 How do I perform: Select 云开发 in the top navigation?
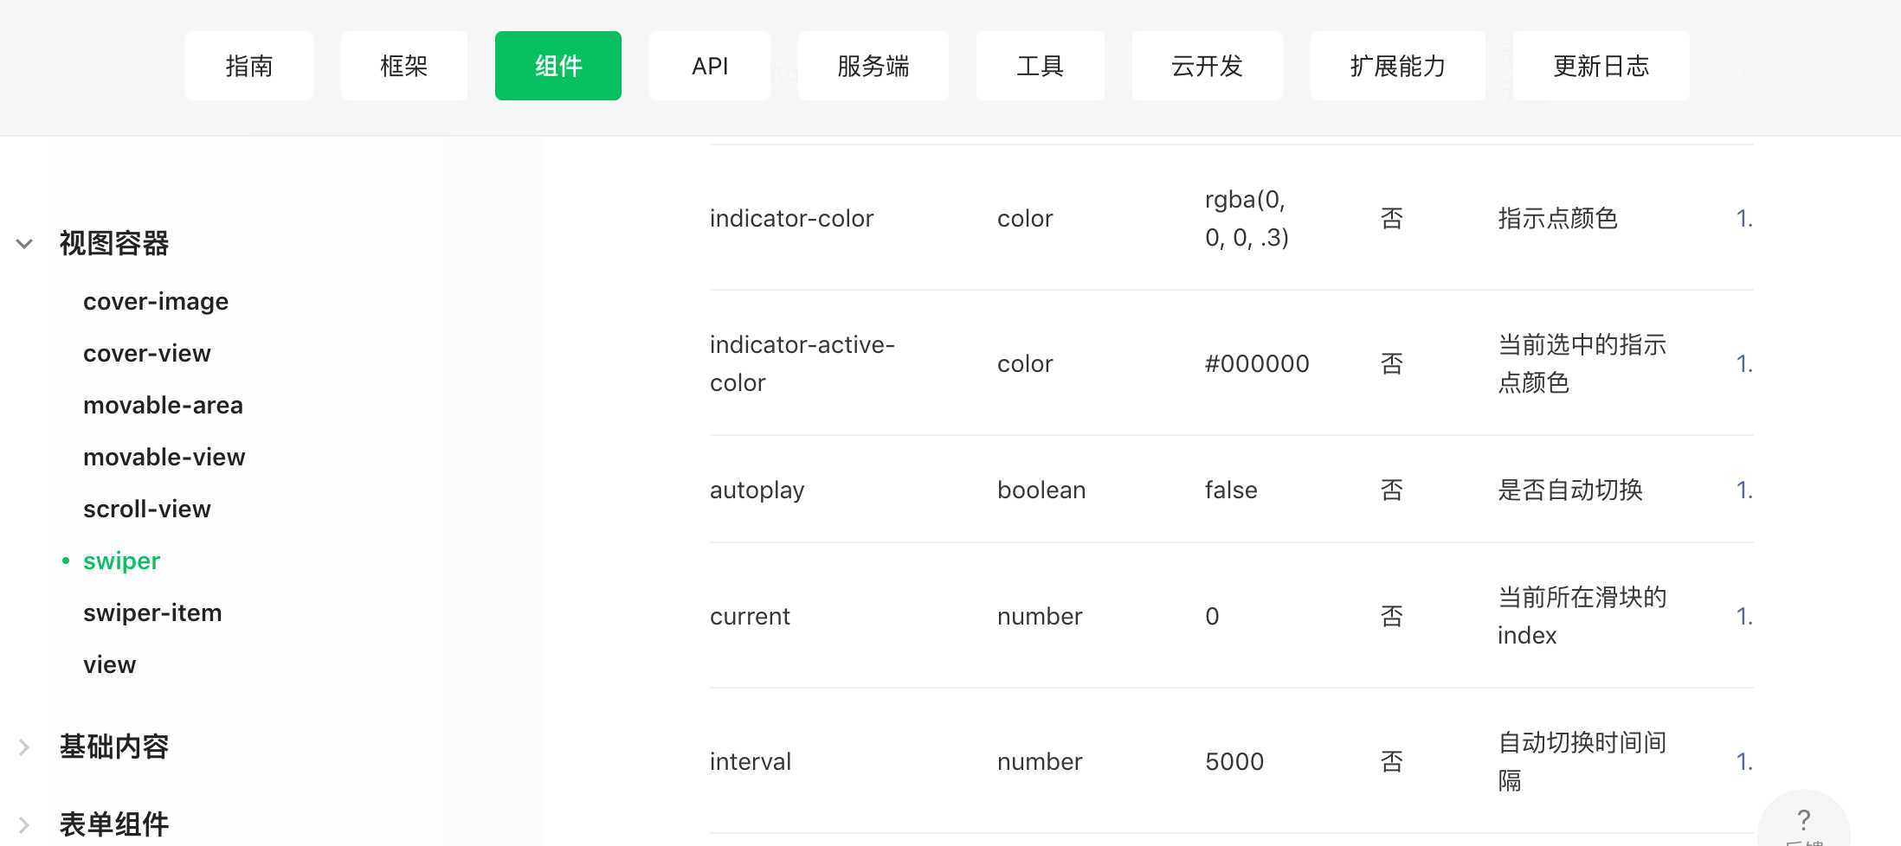[1207, 66]
